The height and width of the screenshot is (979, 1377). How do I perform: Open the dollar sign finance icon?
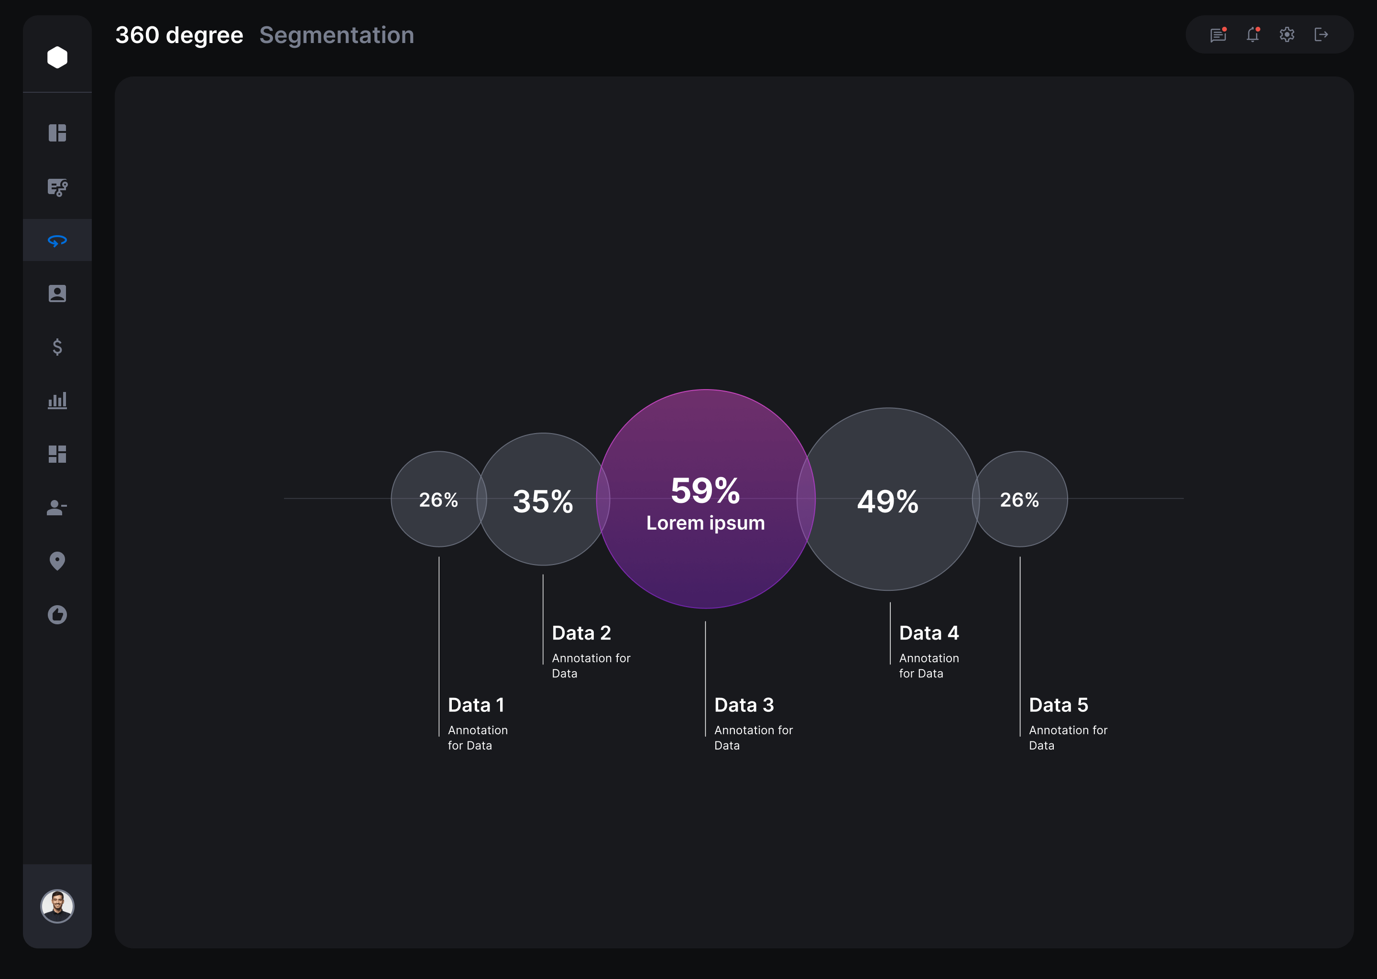point(57,347)
